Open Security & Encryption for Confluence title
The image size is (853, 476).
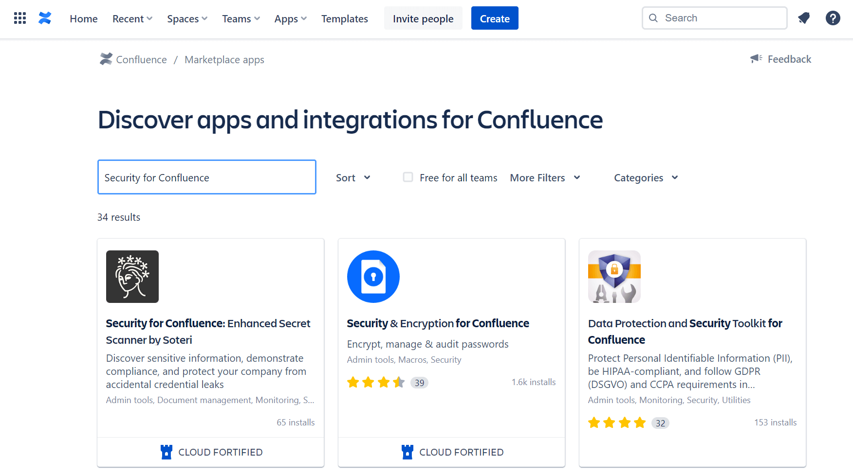438,323
